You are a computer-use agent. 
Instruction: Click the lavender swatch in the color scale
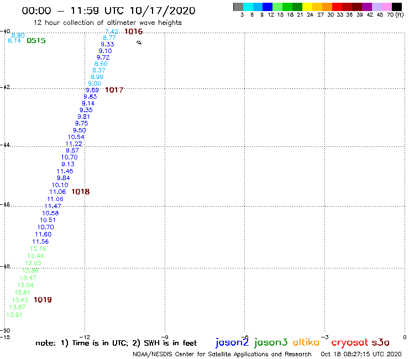377,7
